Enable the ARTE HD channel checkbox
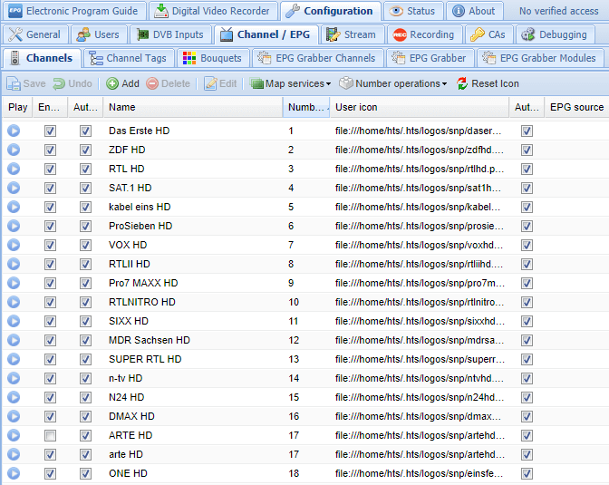The height and width of the screenshot is (485, 609). [50, 435]
